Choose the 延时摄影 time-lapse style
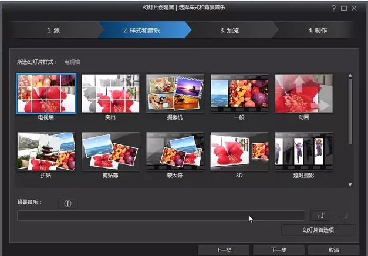Screen dimensions: 368x256 pyautogui.click(x=303, y=151)
